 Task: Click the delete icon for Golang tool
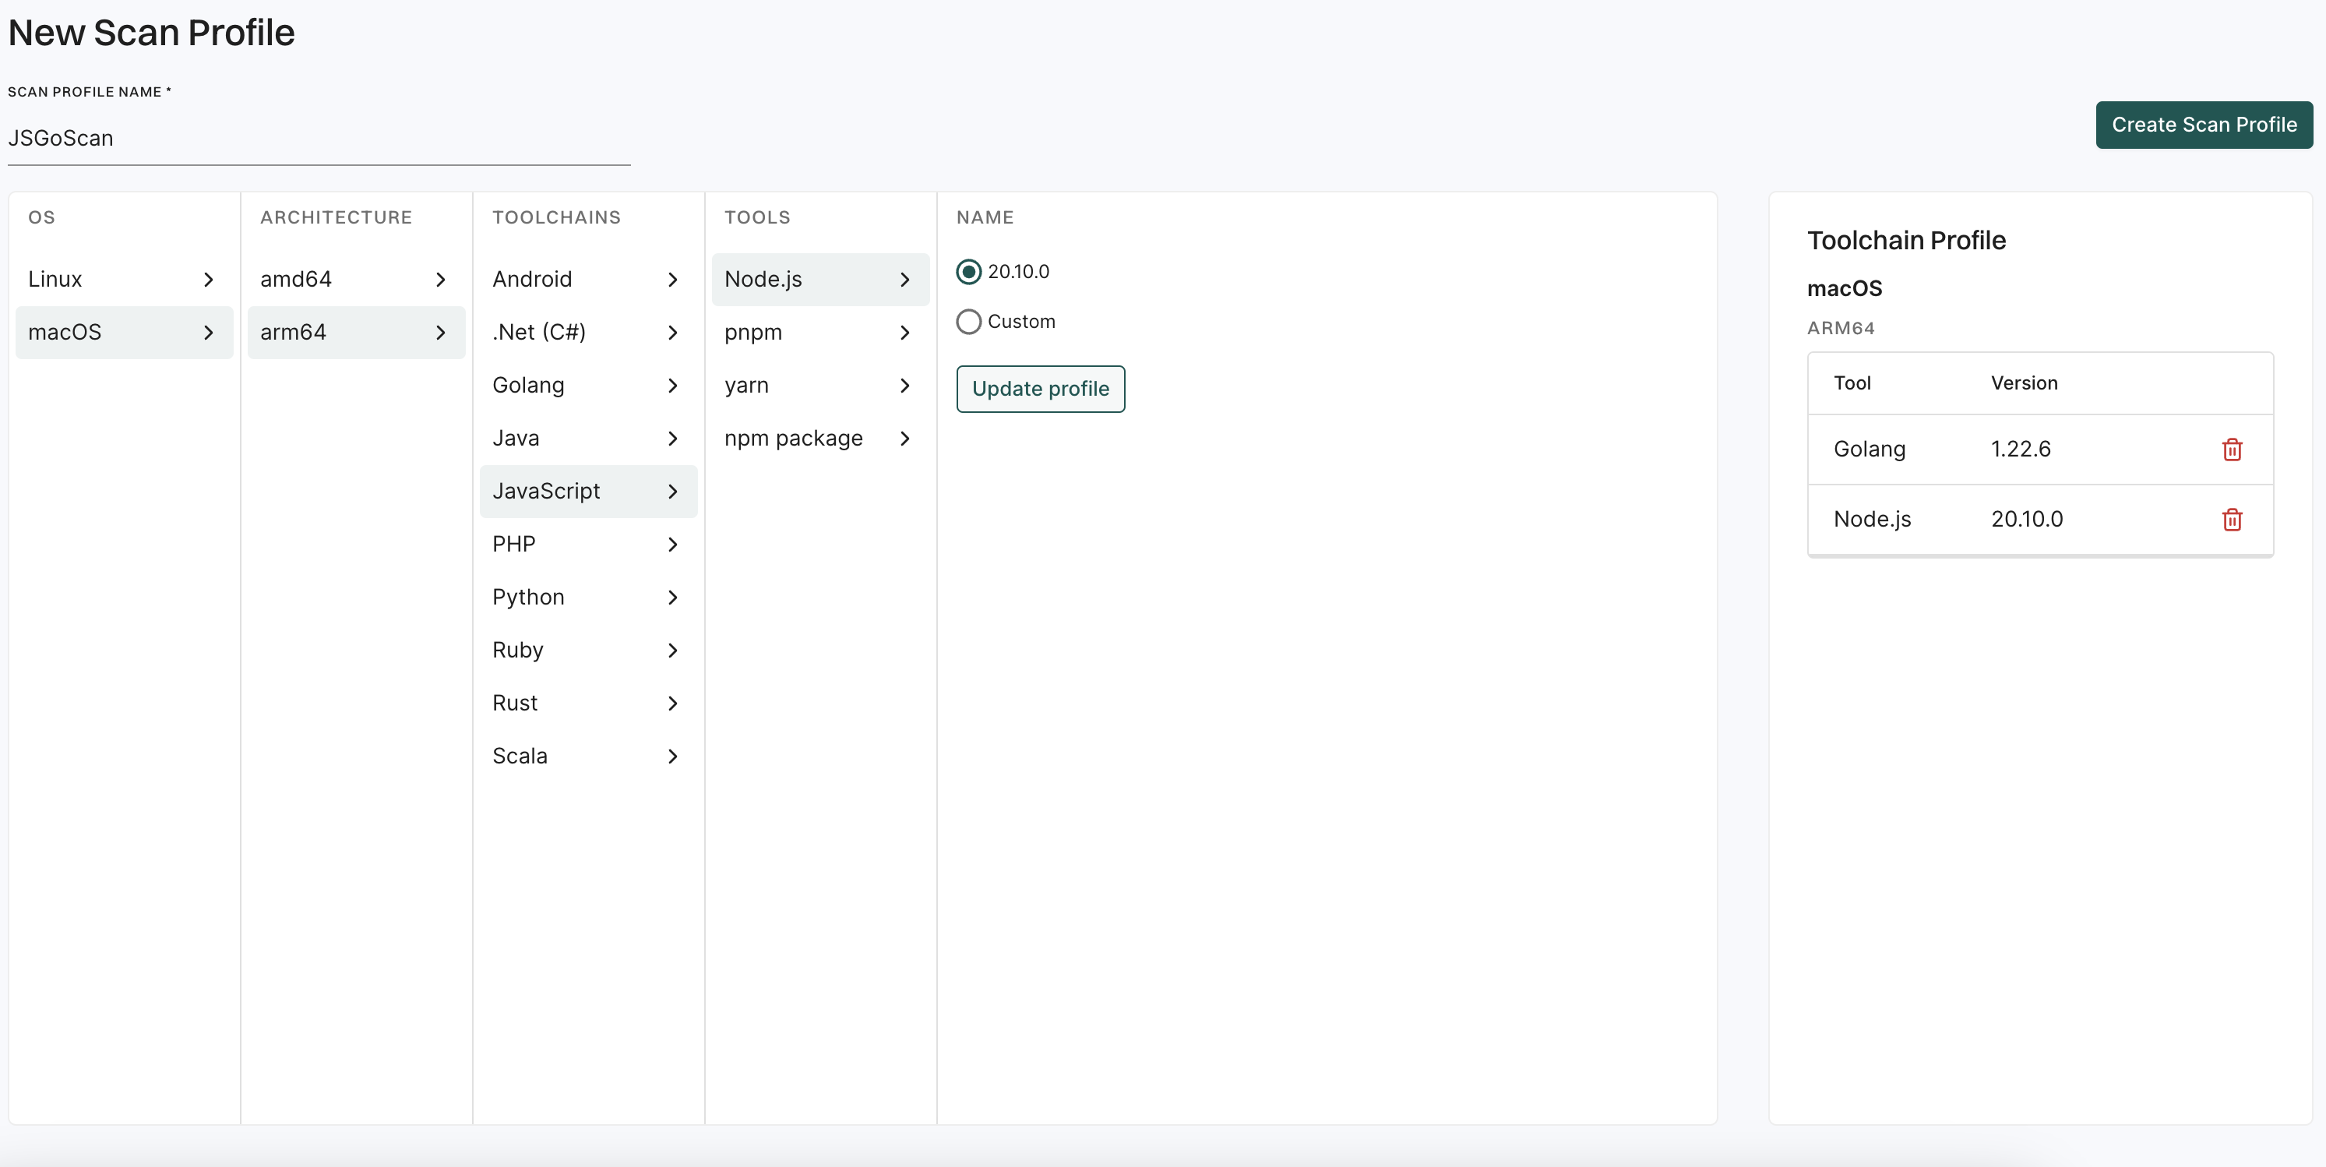[2233, 446]
